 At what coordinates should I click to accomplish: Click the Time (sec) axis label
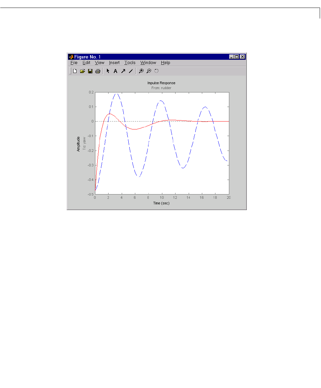[161, 203]
